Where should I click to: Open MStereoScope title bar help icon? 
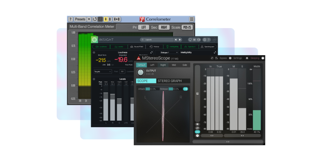click(263, 58)
